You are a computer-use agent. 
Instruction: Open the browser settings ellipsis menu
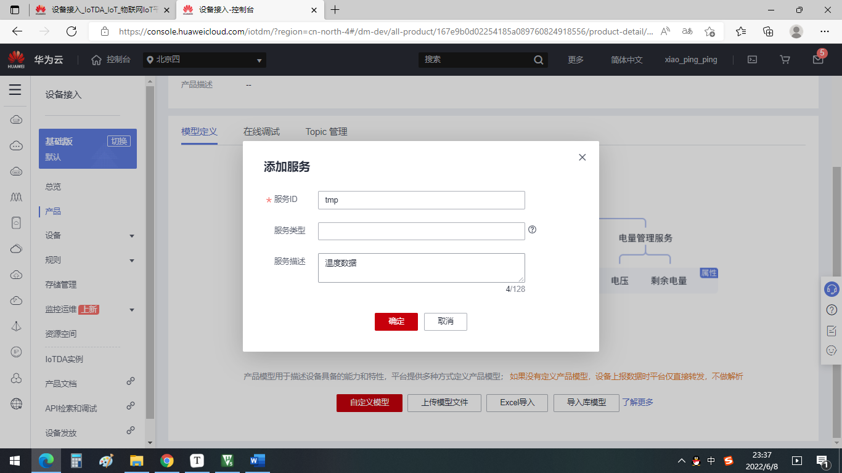825,31
